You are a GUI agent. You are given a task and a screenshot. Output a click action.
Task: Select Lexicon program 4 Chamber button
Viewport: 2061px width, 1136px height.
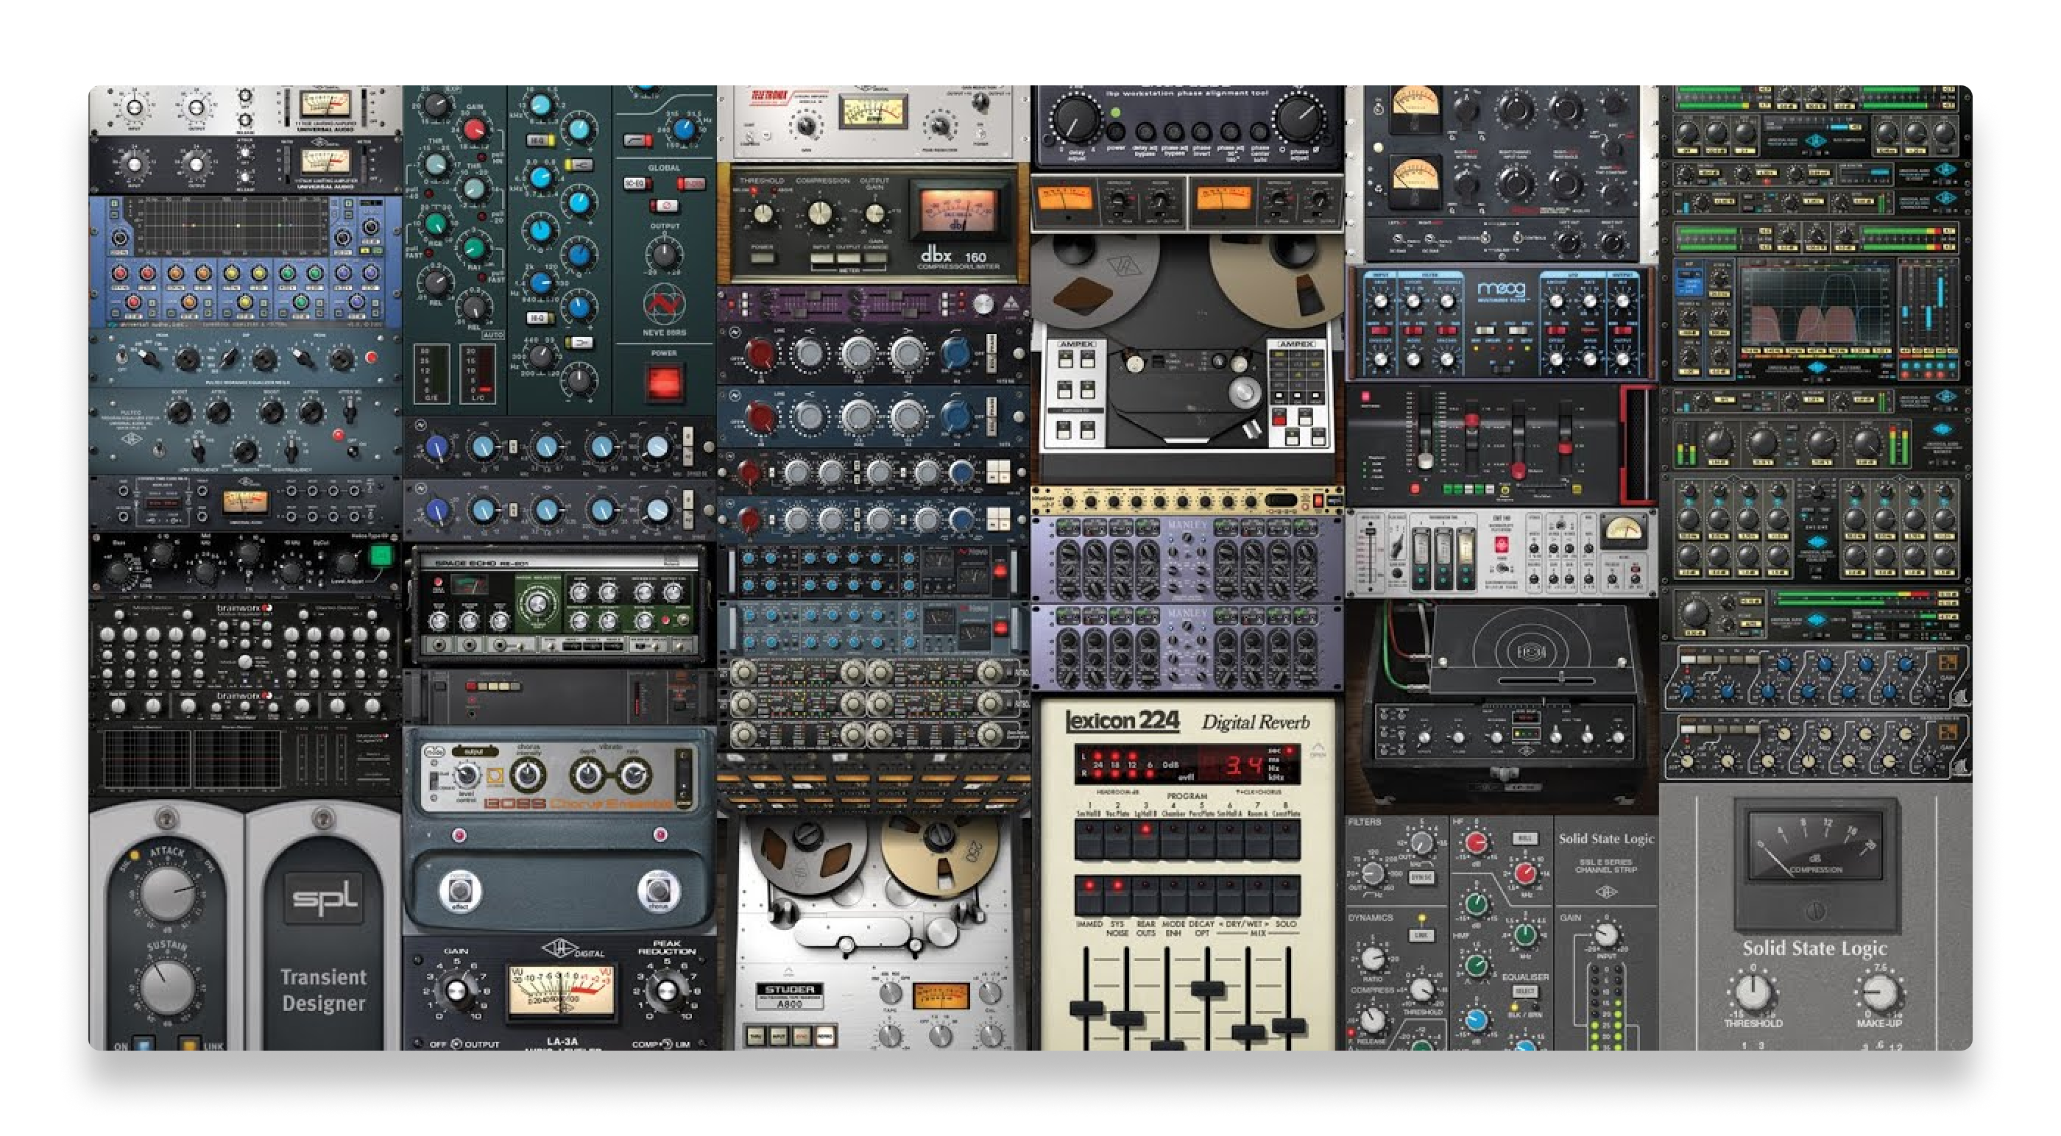pyautogui.click(x=1173, y=839)
